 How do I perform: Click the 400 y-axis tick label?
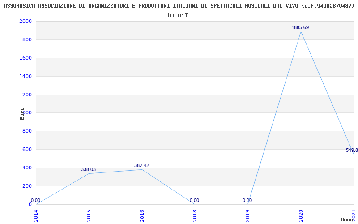point(27,168)
